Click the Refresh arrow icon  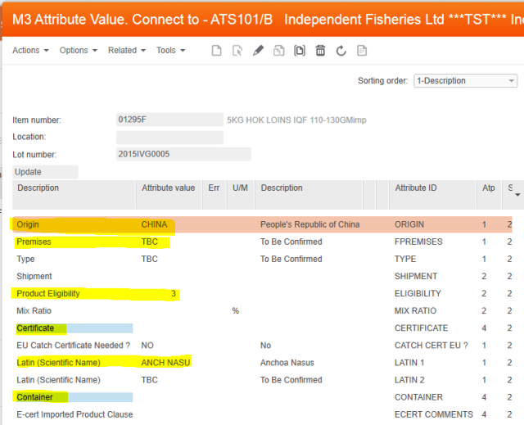coord(341,51)
